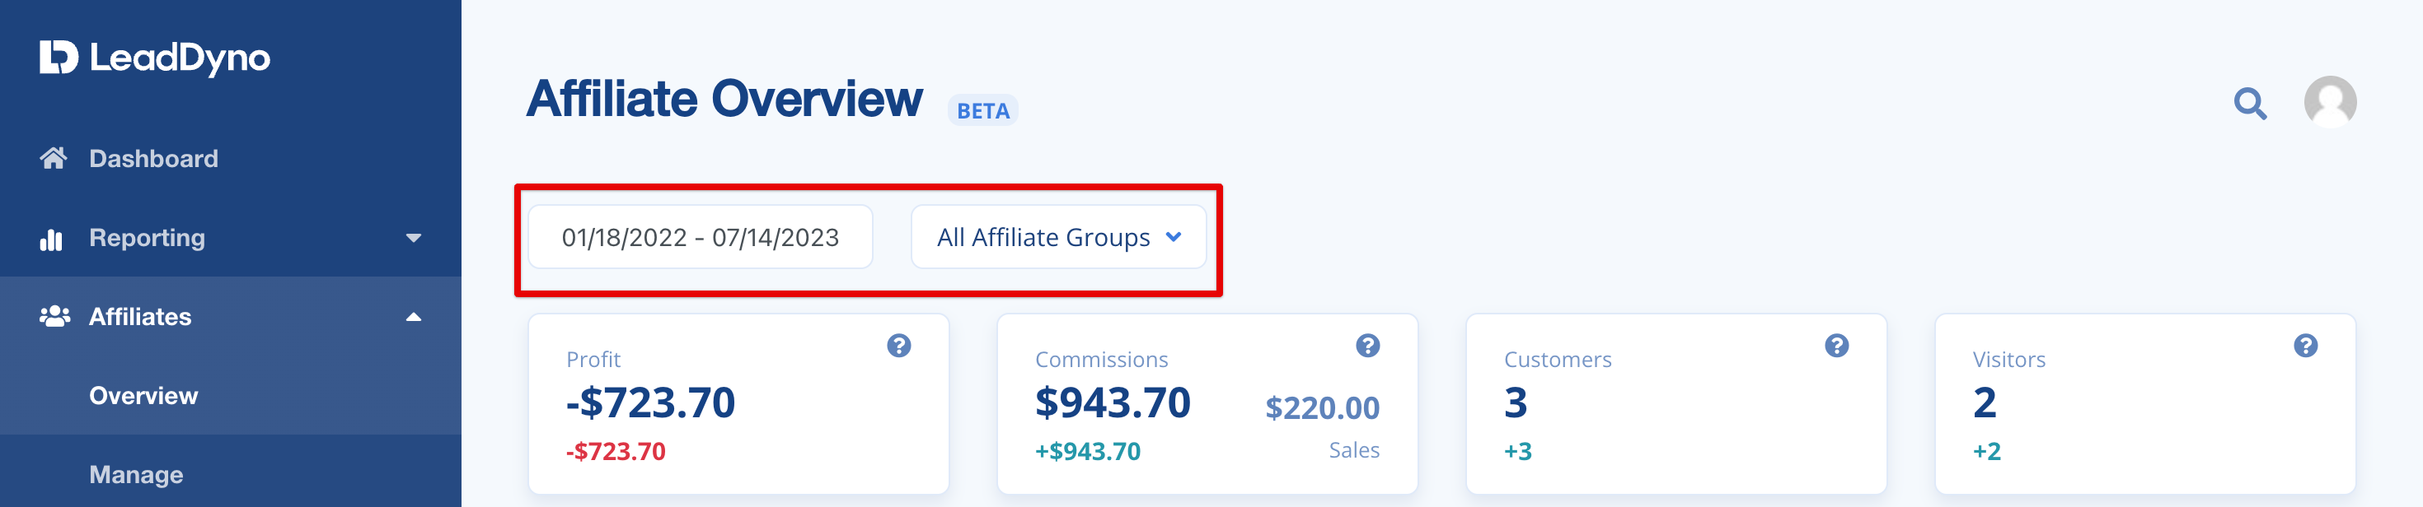Click the Commissions card help icon

coord(1367,346)
